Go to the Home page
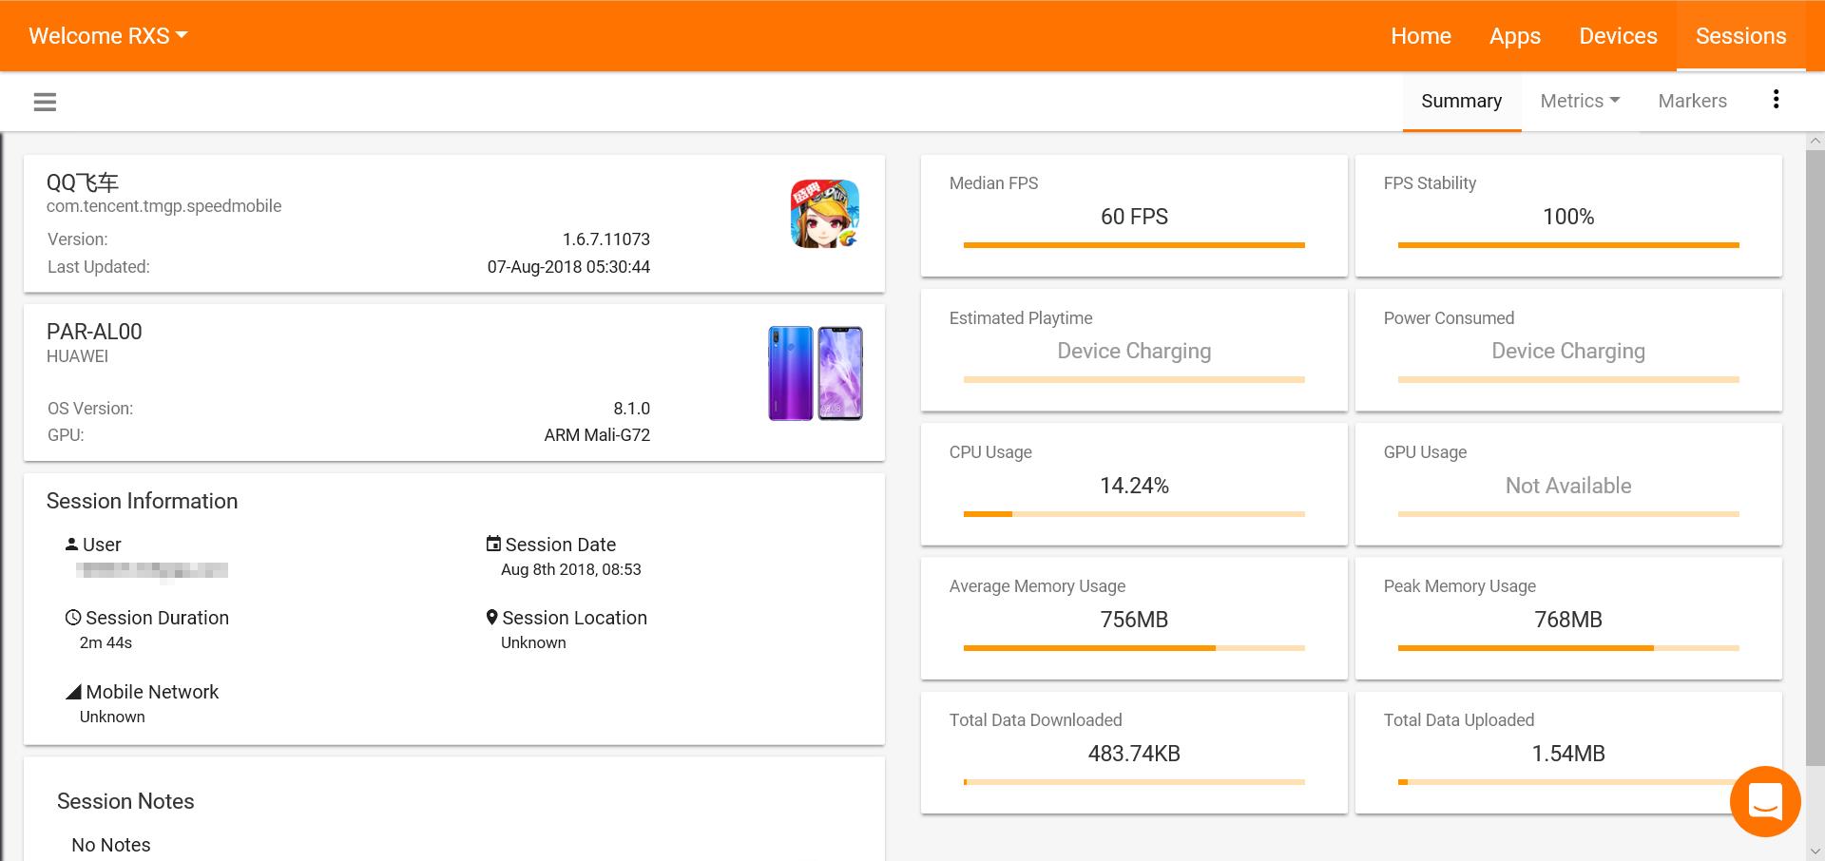 click(1421, 36)
